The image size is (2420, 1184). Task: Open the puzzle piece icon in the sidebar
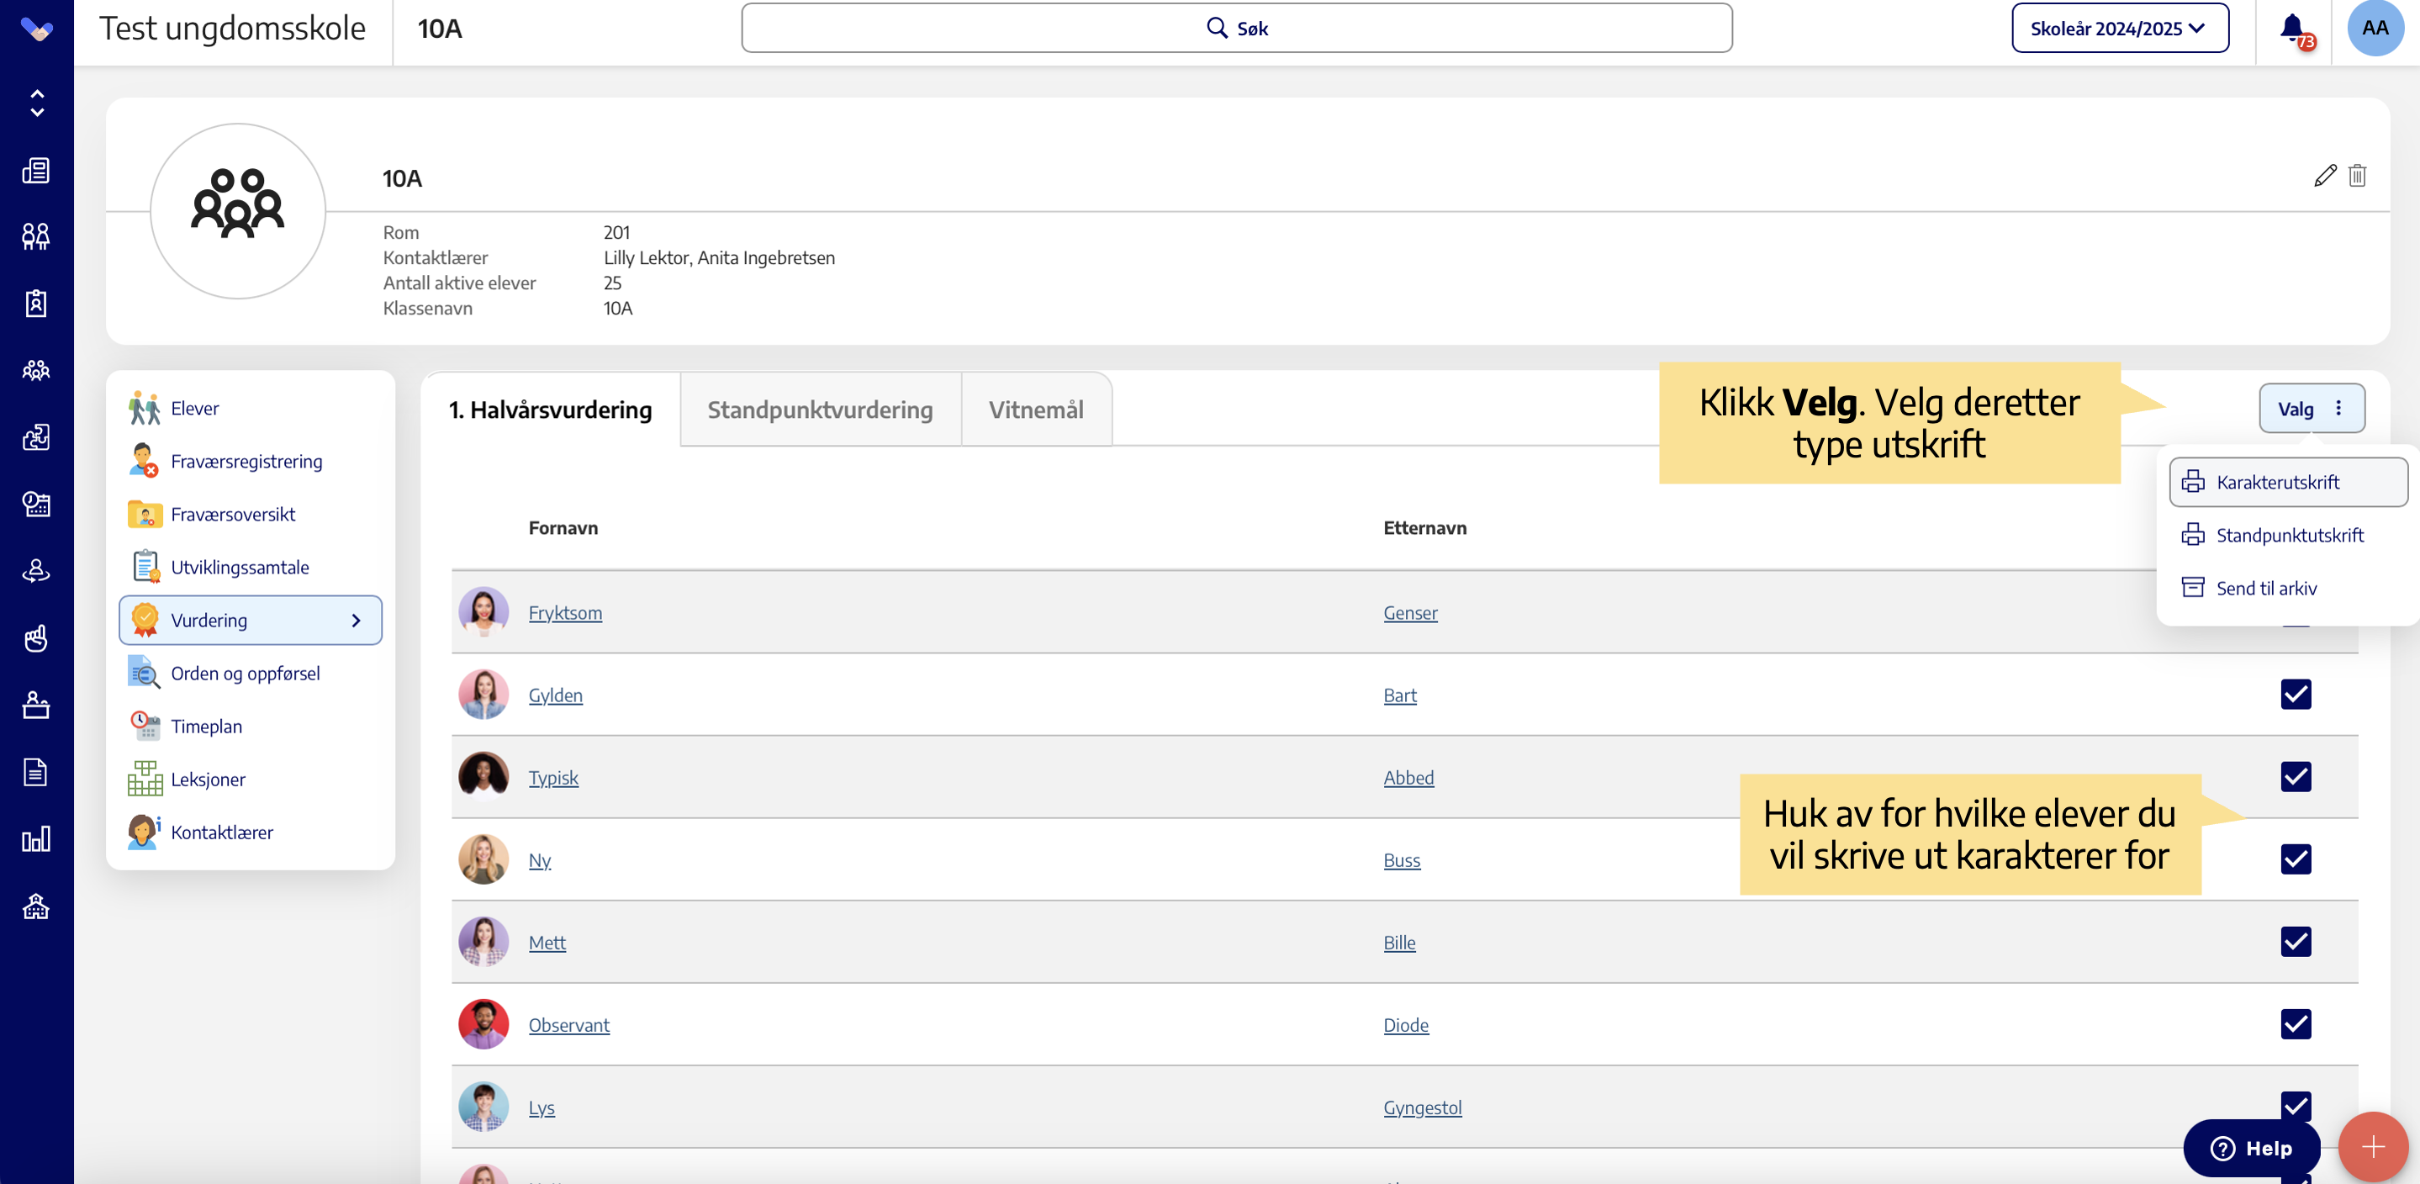37,437
